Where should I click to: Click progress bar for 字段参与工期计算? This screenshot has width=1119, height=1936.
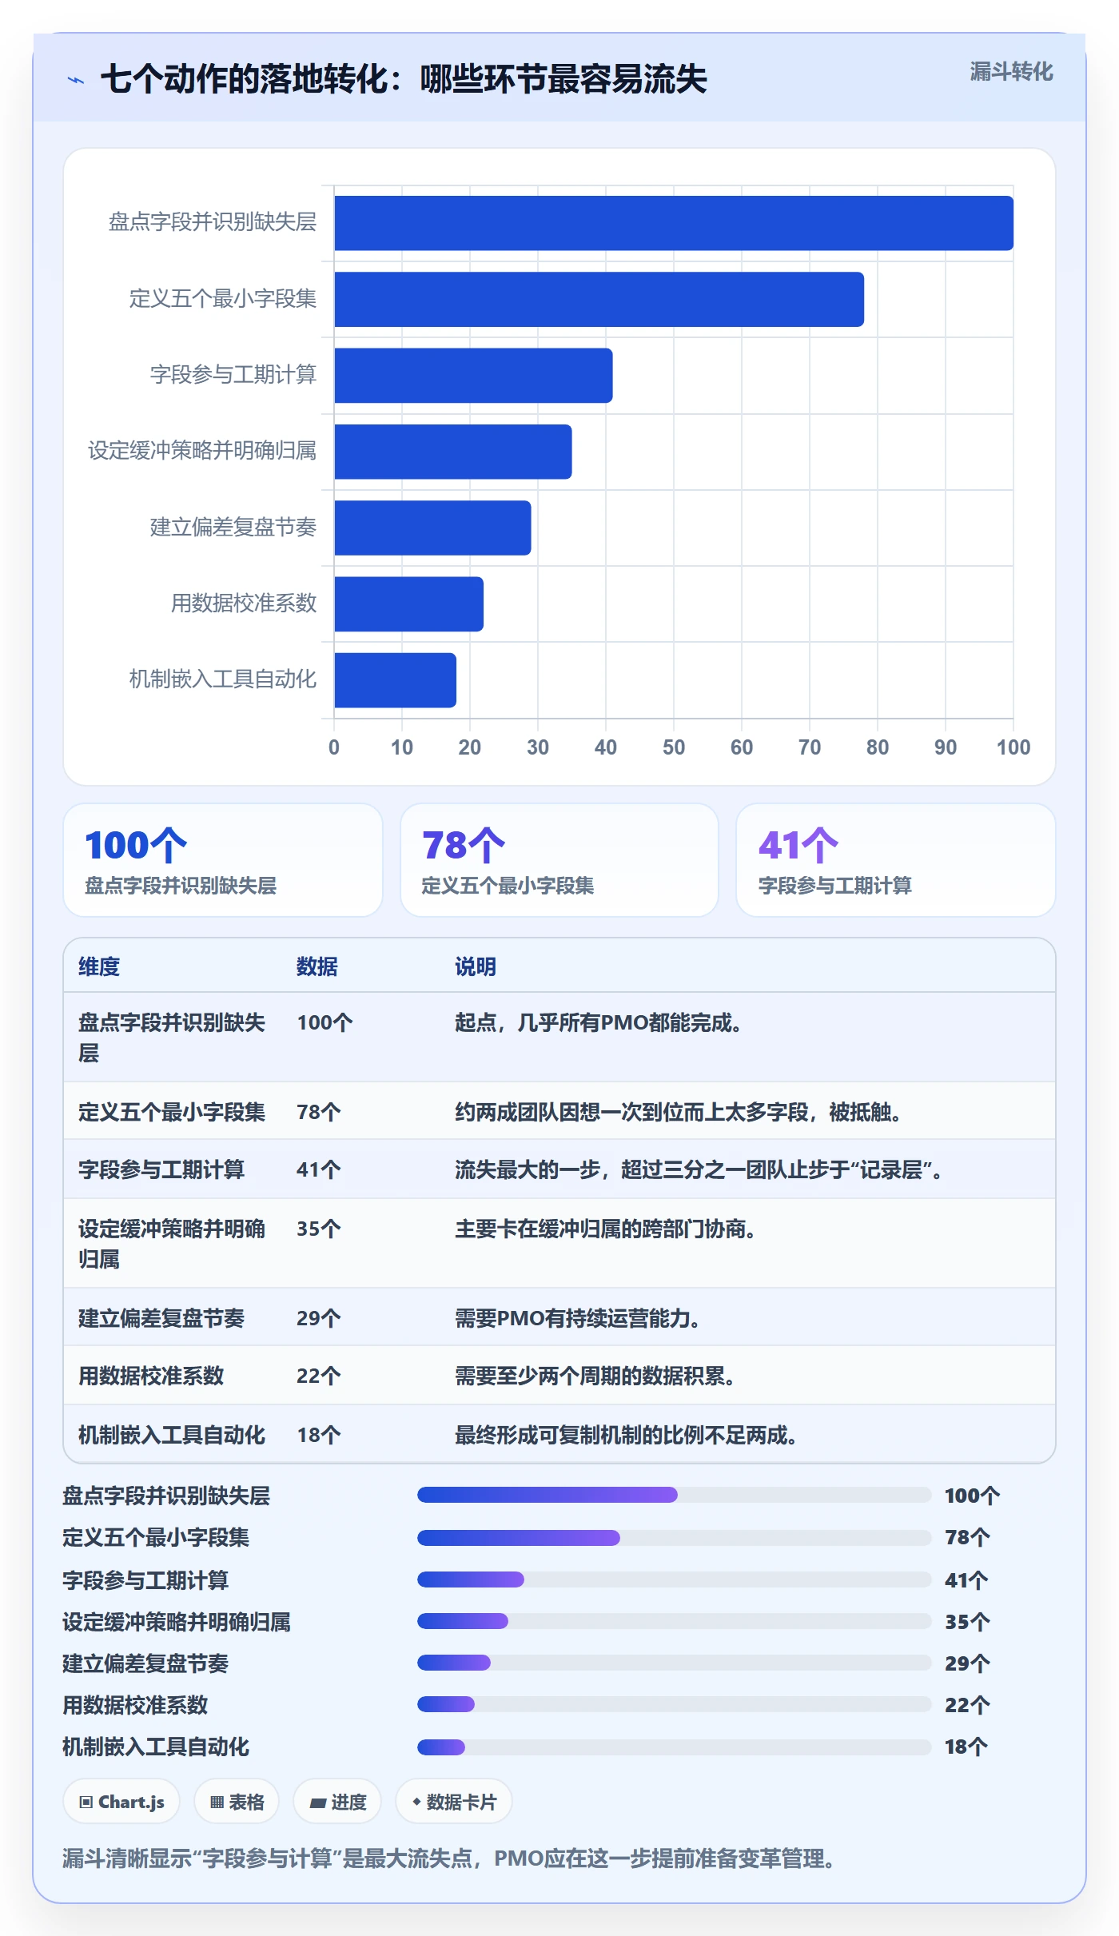pos(675,1579)
